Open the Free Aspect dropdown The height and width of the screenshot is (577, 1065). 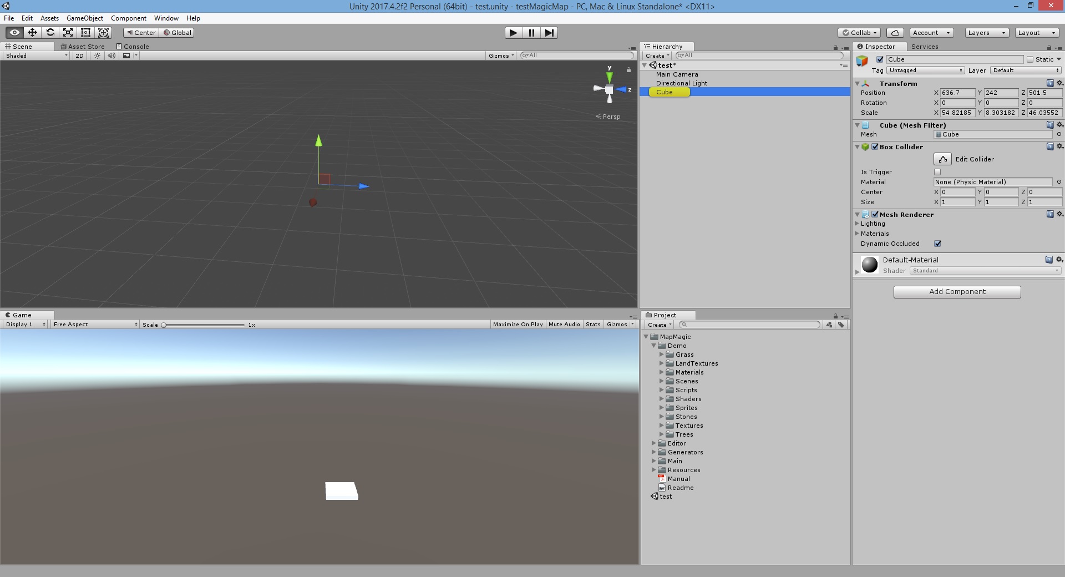pyautogui.click(x=95, y=325)
